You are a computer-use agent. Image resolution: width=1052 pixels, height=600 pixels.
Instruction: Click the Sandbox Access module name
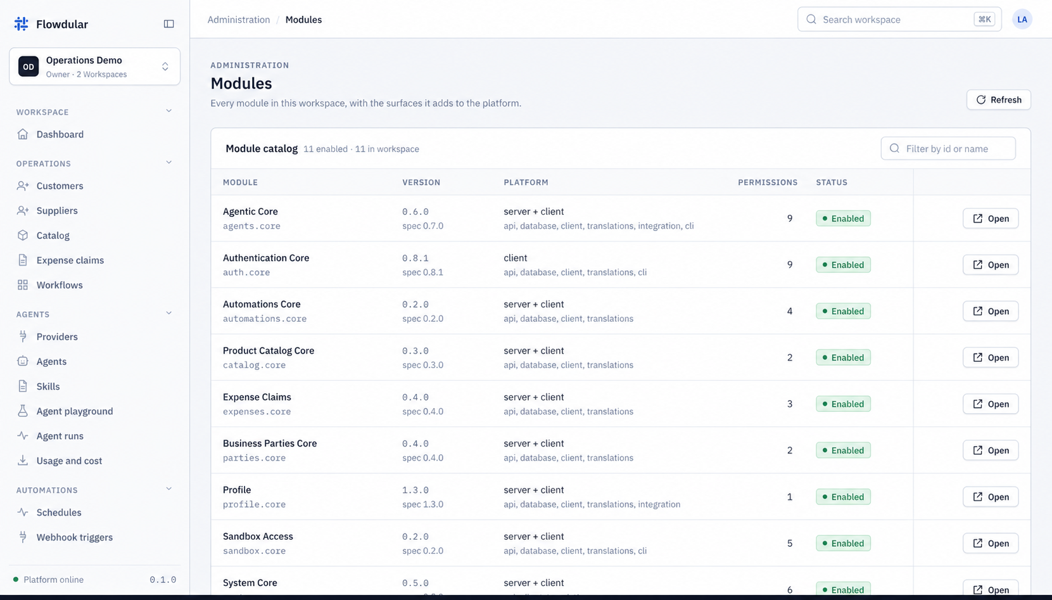click(258, 536)
